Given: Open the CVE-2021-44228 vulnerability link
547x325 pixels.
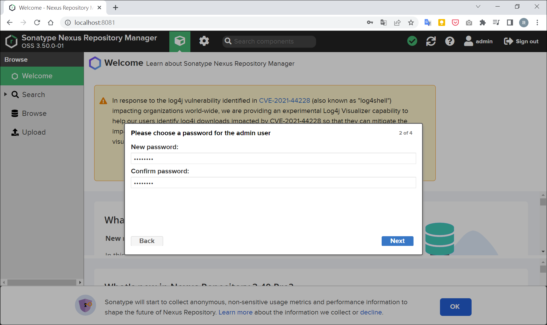Looking at the screenshot, I should (x=284, y=100).
